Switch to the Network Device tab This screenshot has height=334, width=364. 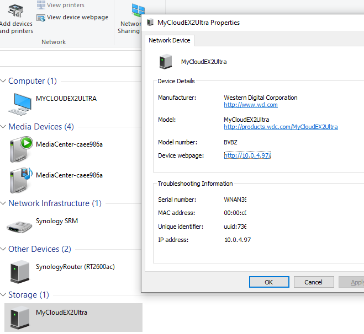[x=170, y=41]
